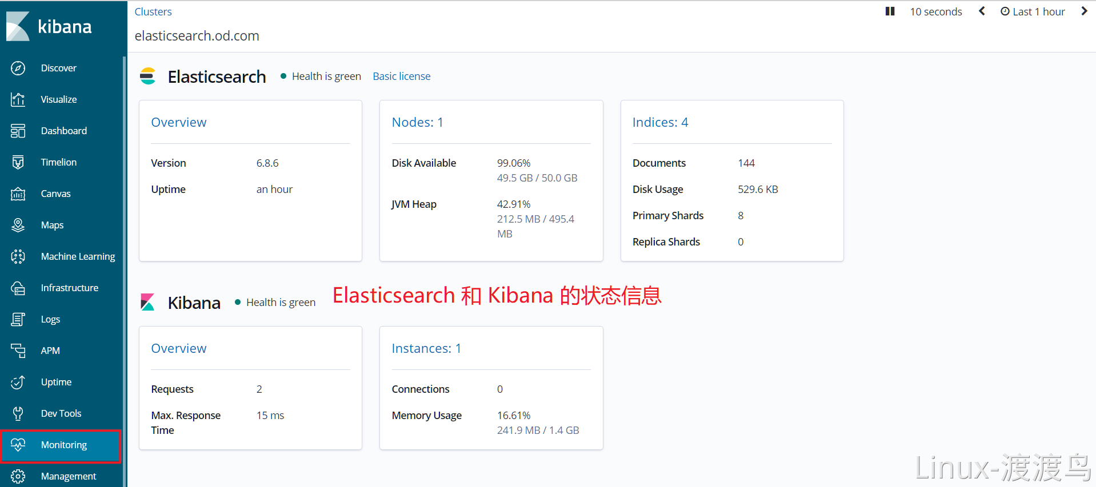Click the Machine Learning icon
Viewport: 1096px width, 487px height.
tap(18, 256)
